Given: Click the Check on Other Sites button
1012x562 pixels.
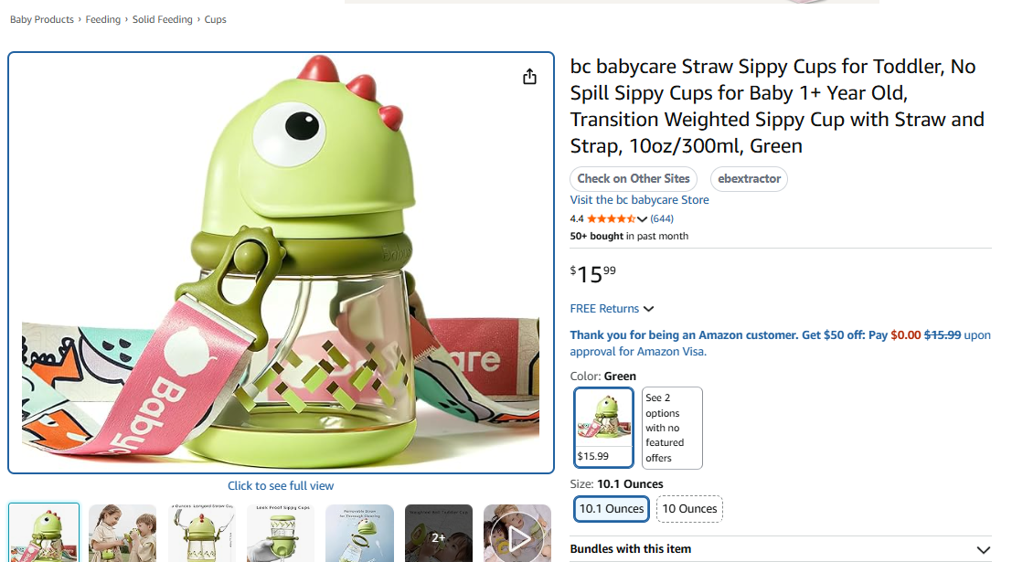Looking at the screenshot, I should click(634, 179).
